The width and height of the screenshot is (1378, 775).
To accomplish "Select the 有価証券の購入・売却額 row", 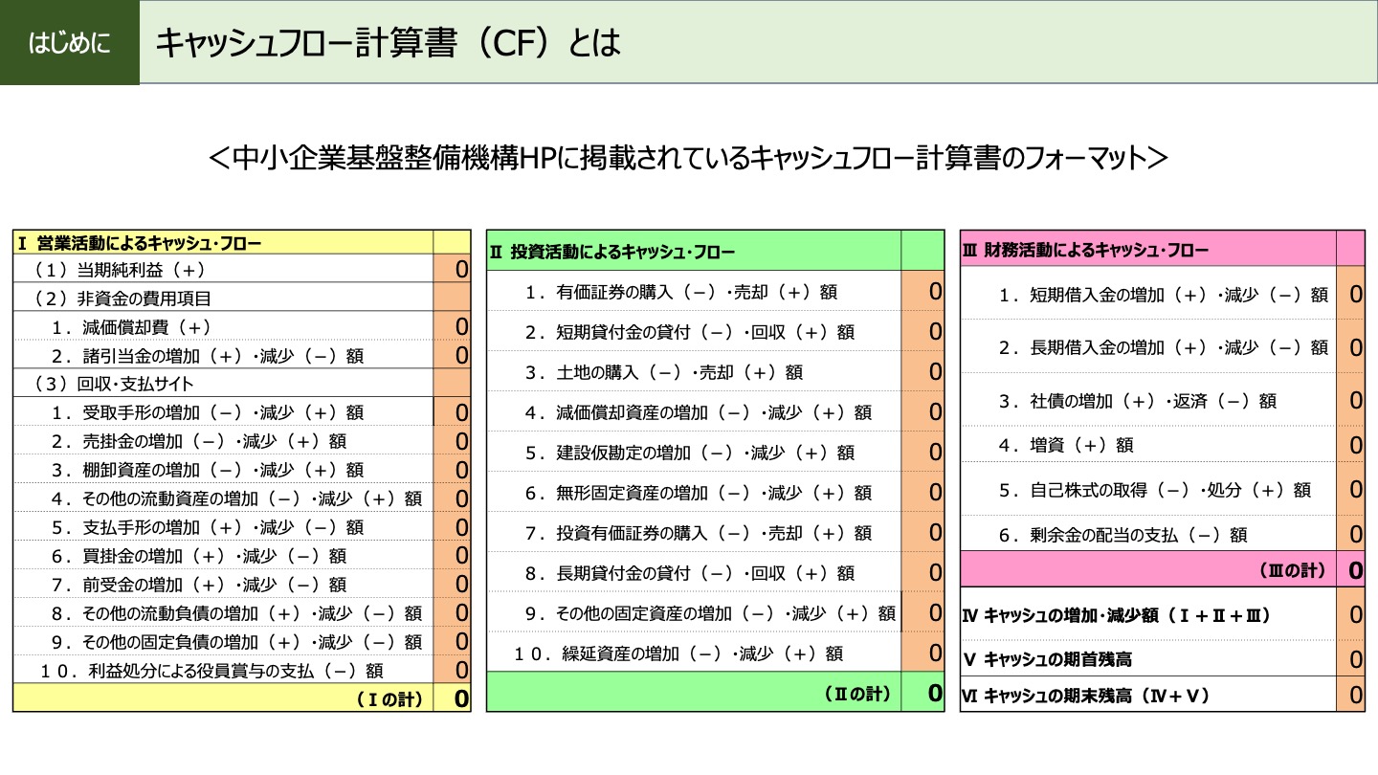I will (670, 293).
